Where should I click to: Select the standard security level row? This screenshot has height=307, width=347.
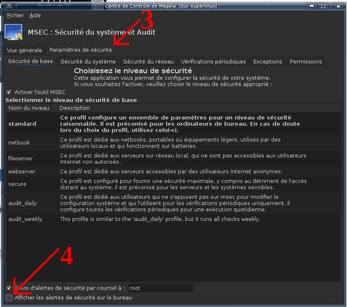tap(174, 124)
